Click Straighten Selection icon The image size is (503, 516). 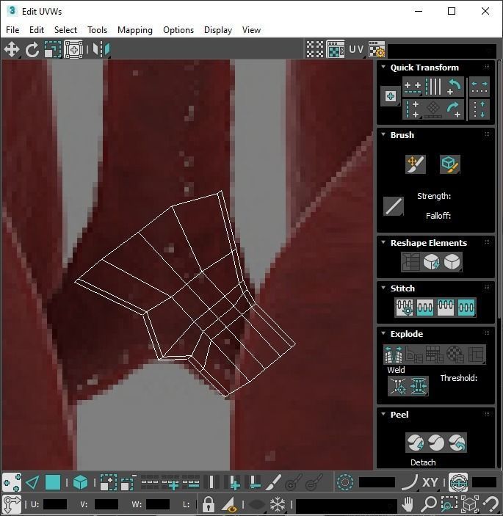tap(410, 262)
